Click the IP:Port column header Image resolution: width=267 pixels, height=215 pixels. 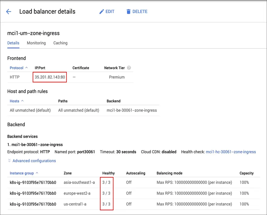(40, 68)
